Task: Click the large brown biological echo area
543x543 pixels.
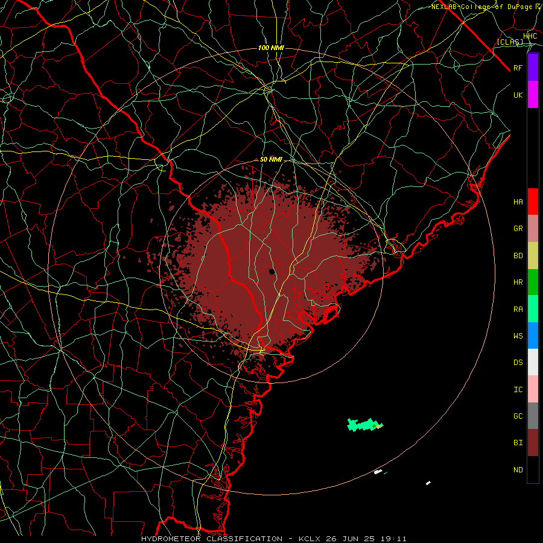Action: pos(263,267)
